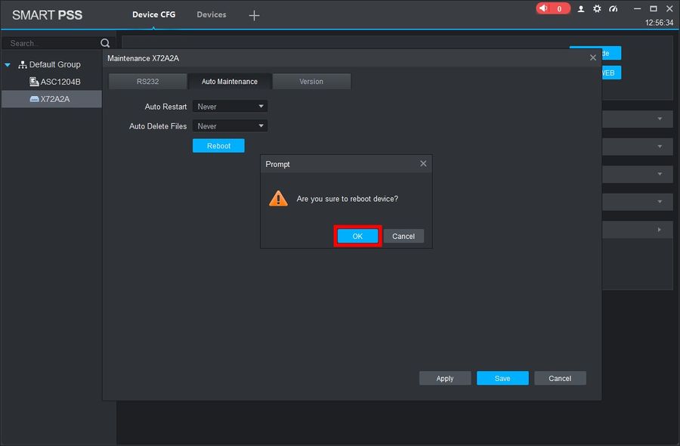Cancel the reboot prompt

pos(403,236)
